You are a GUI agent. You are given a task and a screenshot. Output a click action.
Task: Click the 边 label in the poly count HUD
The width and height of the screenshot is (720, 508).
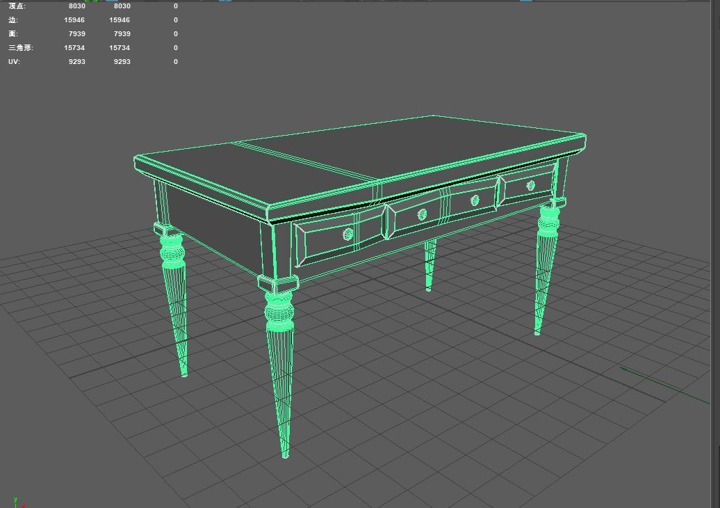[x=13, y=19]
